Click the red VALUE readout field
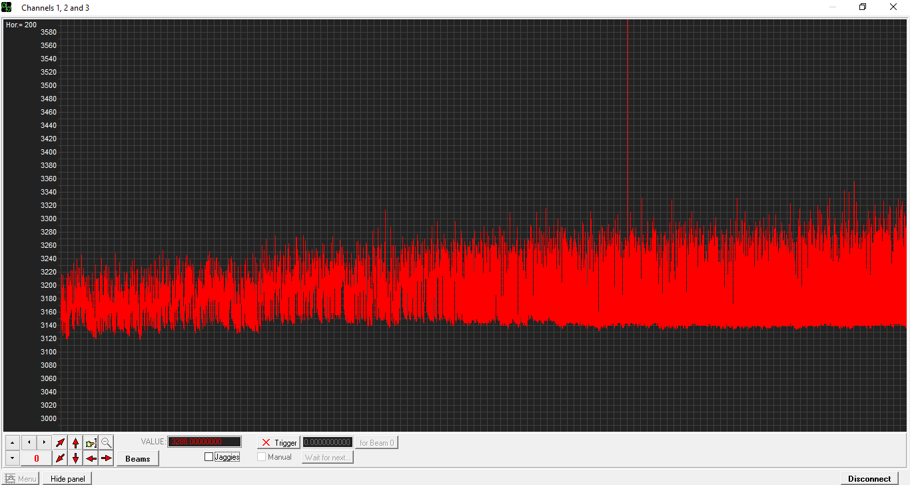 pyautogui.click(x=205, y=442)
